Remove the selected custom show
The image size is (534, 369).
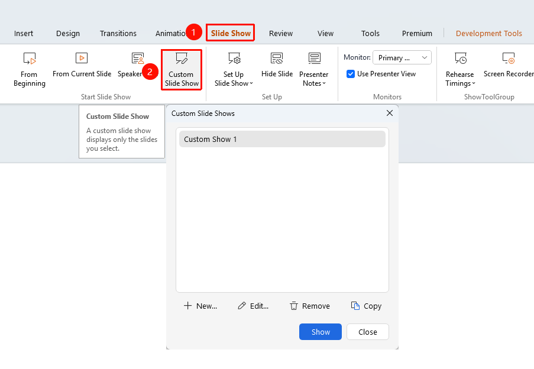click(309, 306)
